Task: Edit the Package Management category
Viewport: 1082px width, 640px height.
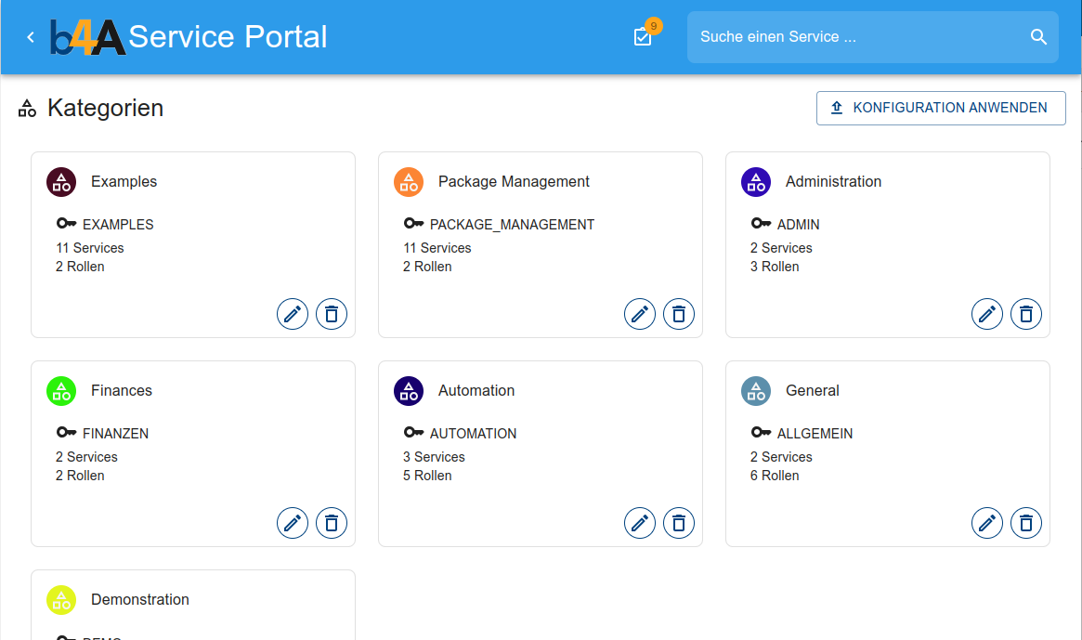Action: (x=640, y=314)
